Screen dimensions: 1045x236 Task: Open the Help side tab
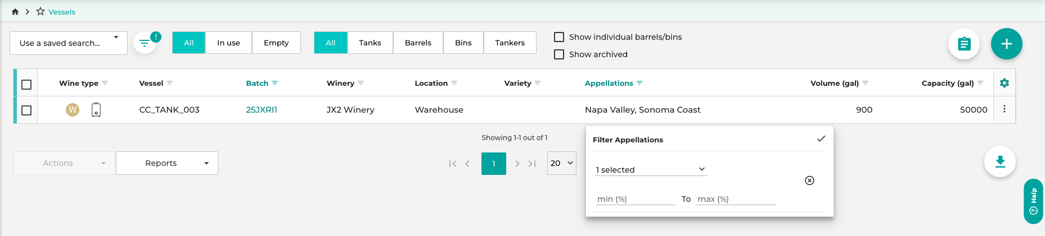coord(1034,201)
